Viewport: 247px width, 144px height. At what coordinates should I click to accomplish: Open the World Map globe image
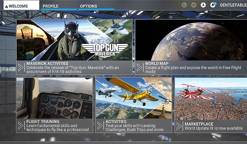point(191,40)
